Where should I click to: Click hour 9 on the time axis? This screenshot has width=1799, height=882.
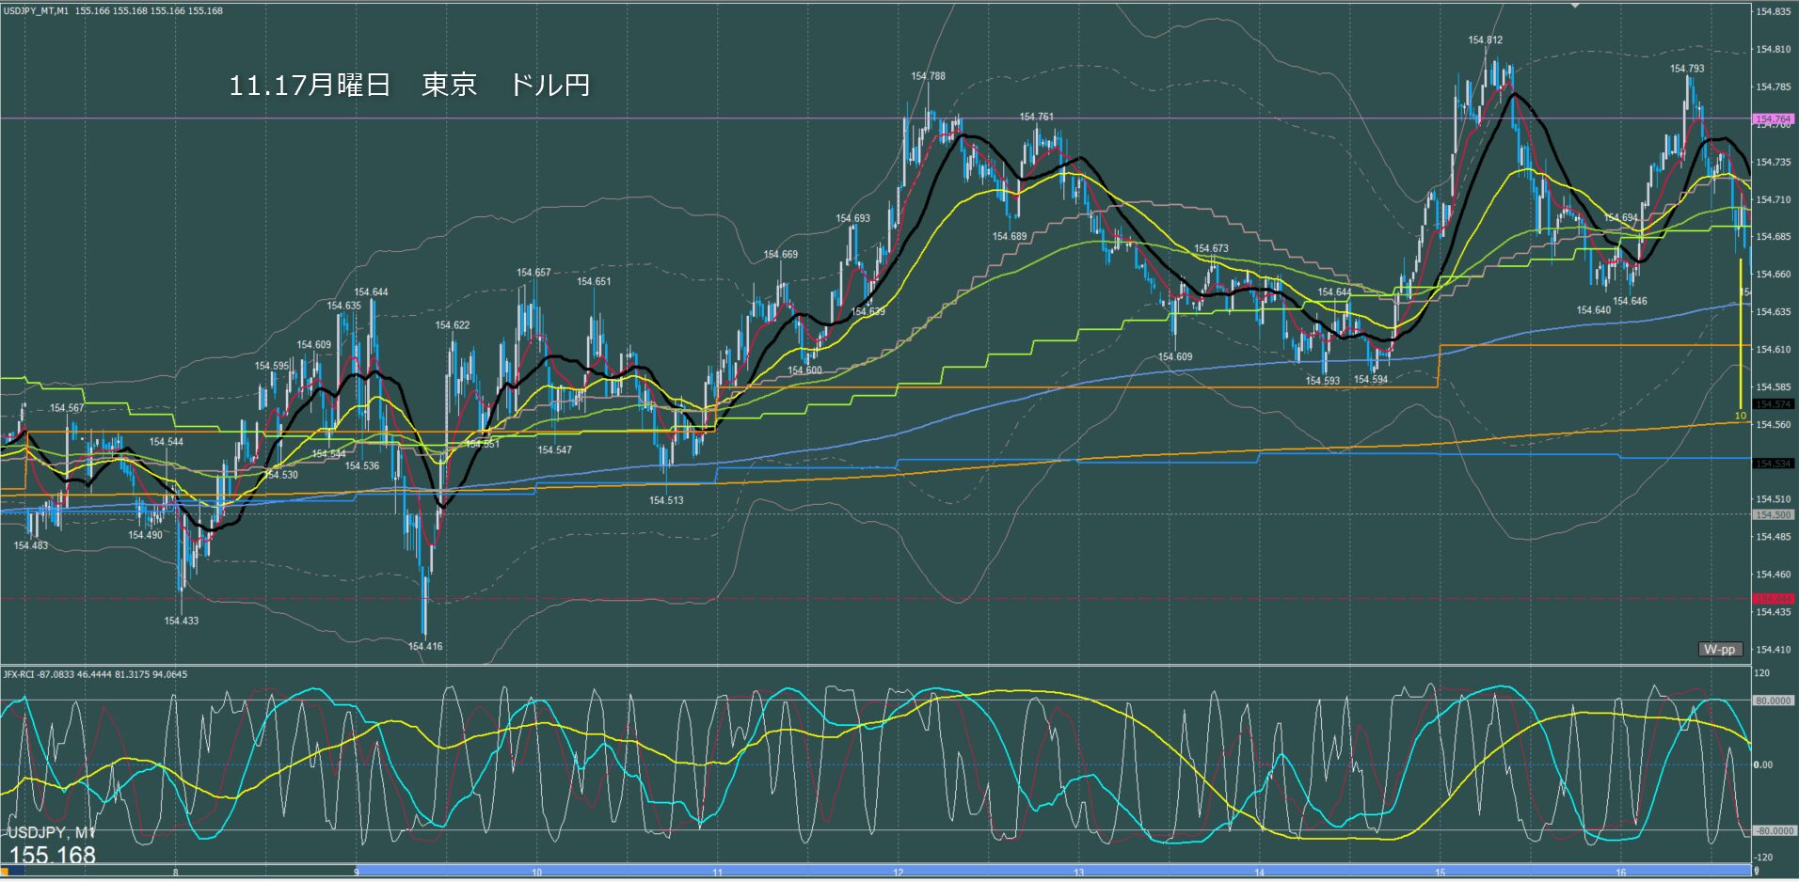(357, 873)
